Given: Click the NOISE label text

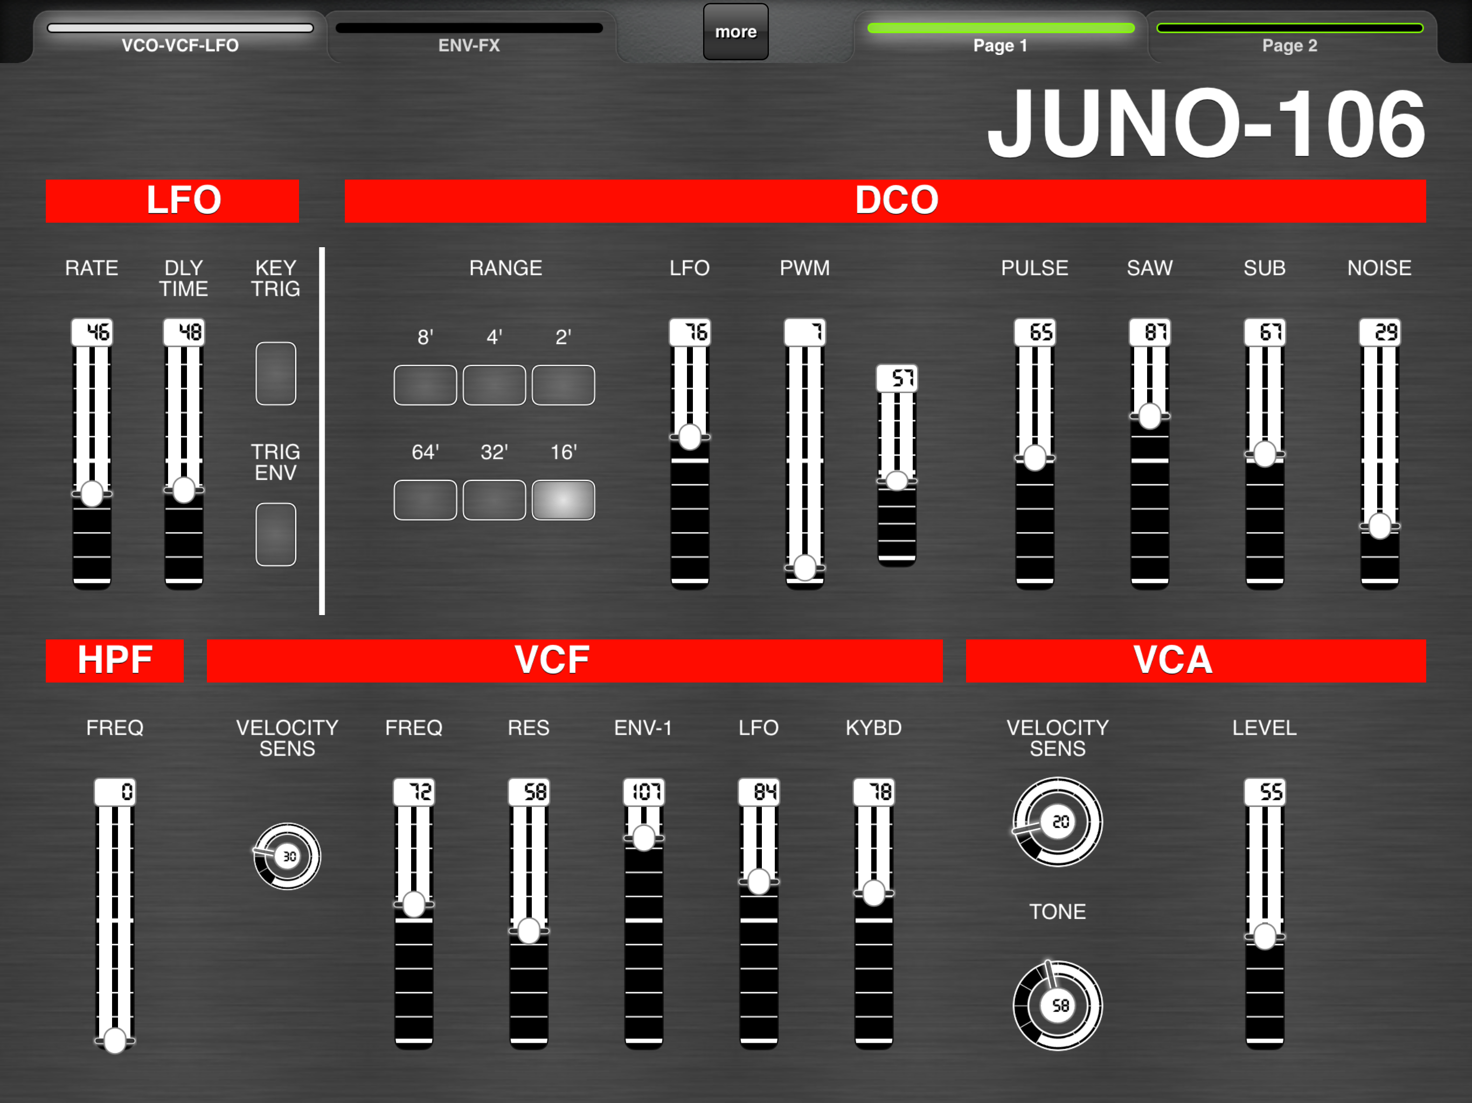Looking at the screenshot, I should (1379, 268).
